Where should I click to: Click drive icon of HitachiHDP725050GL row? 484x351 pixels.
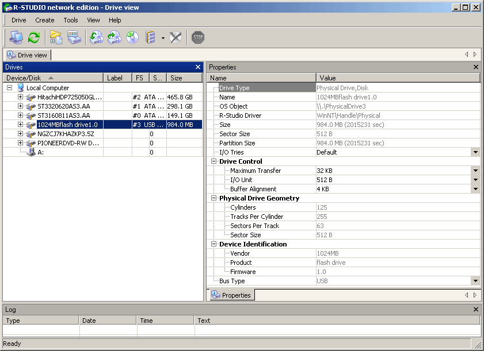click(31, 98)
